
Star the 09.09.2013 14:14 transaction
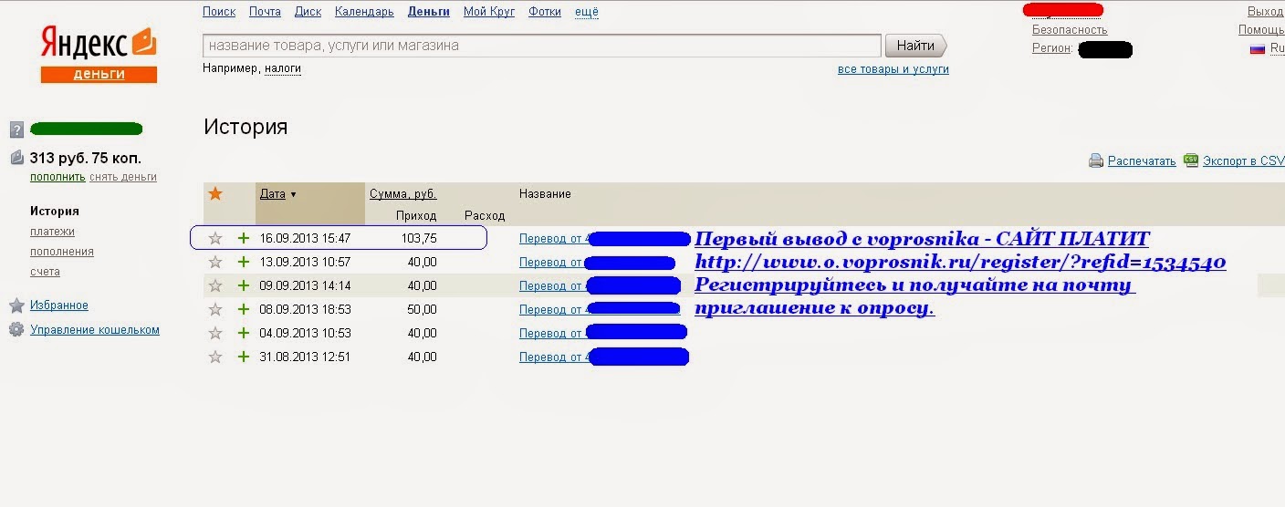pos(215,285)
